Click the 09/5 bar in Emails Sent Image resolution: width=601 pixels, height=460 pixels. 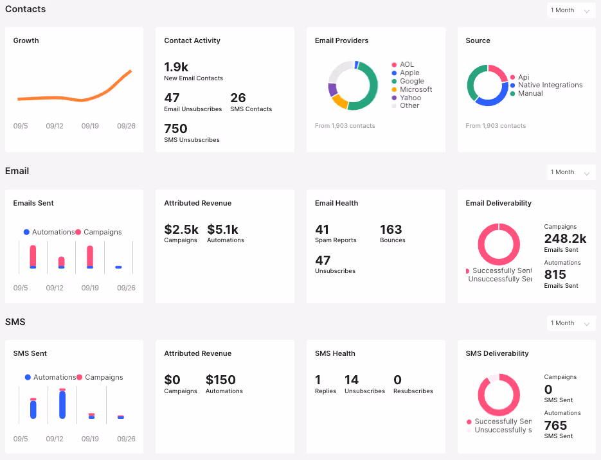click(x=33, y=257)
